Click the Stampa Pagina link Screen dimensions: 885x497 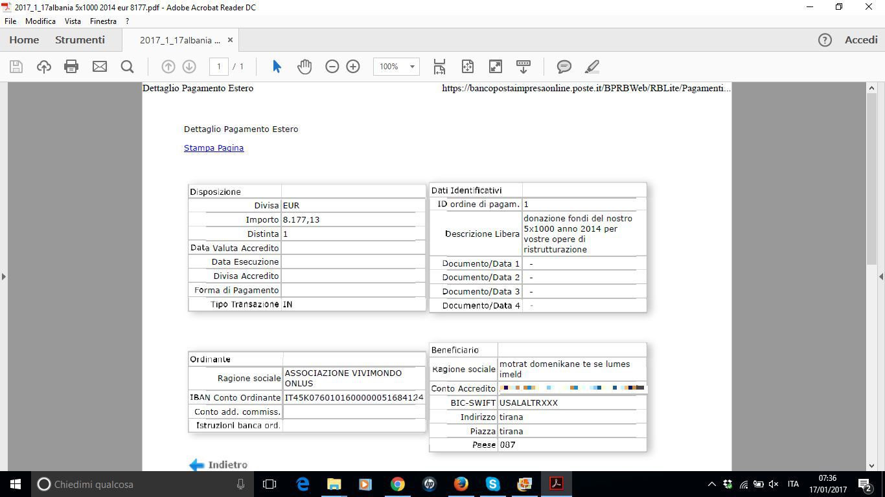click(214, 148)
